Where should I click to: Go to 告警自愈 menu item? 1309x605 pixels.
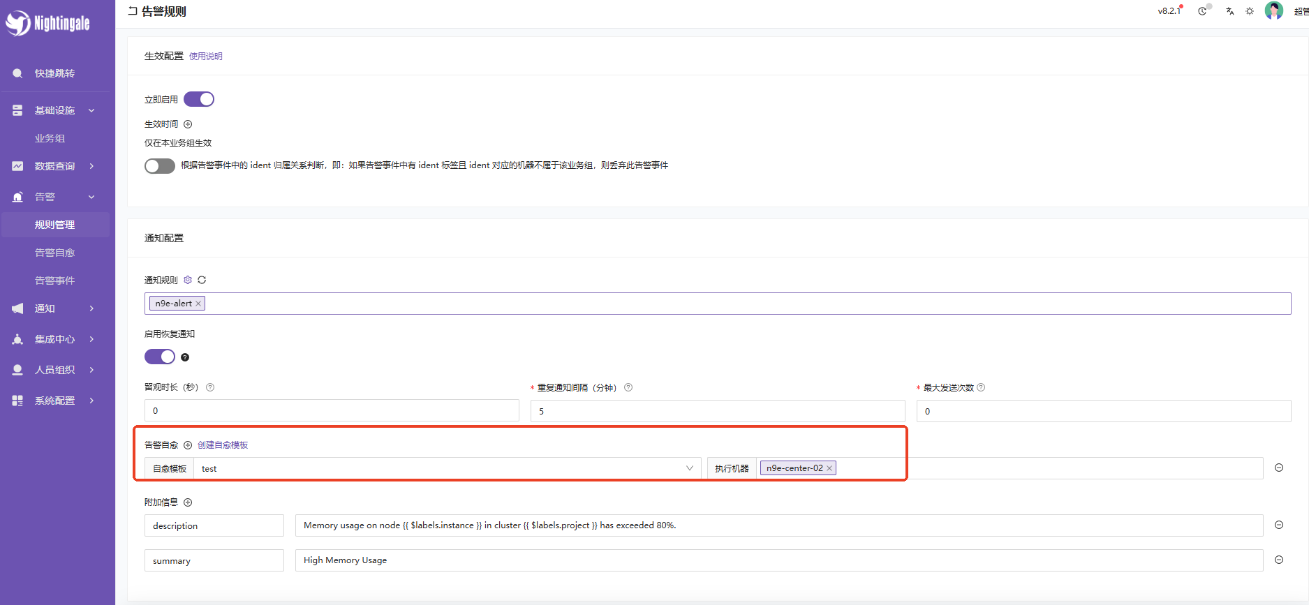[54, 253]
